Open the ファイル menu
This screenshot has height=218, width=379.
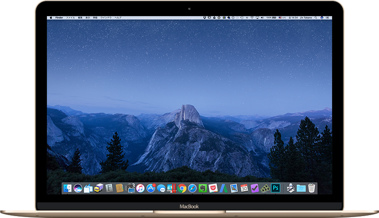(70, 18)
